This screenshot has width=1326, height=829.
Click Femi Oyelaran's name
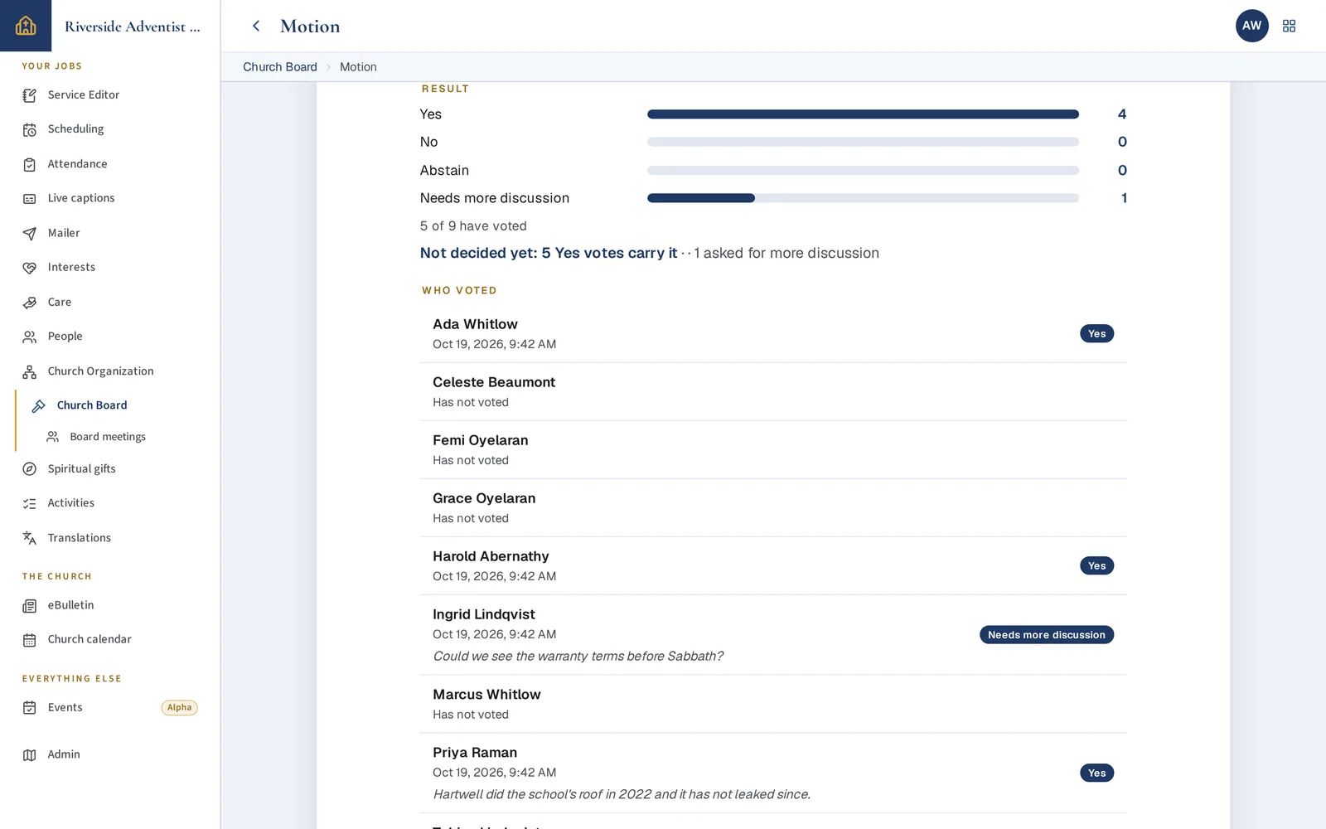[480, 440]
